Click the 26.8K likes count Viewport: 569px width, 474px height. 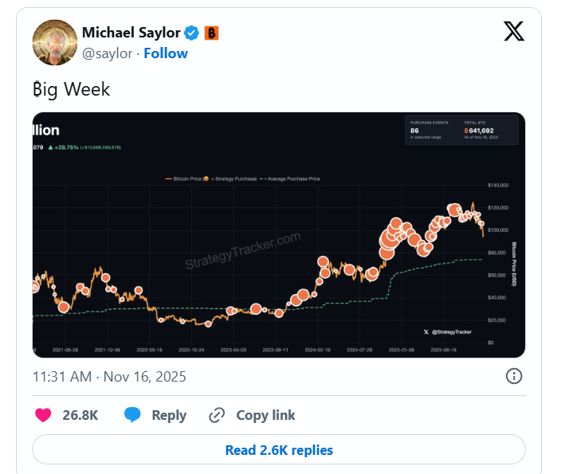(x=80, y=415)
